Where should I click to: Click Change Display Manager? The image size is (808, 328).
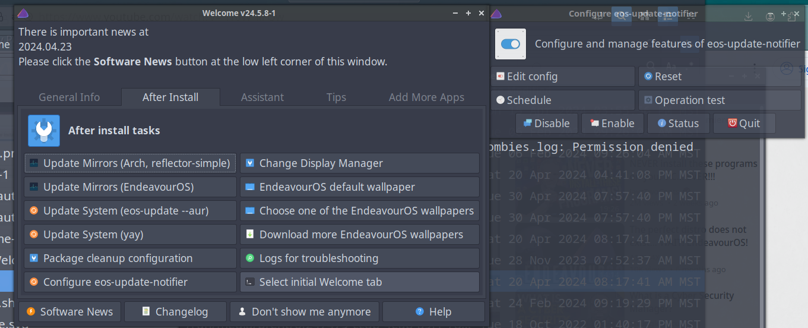360,163
